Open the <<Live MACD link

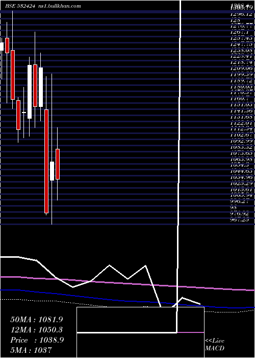pyautogui.click(x=215, y=344)
